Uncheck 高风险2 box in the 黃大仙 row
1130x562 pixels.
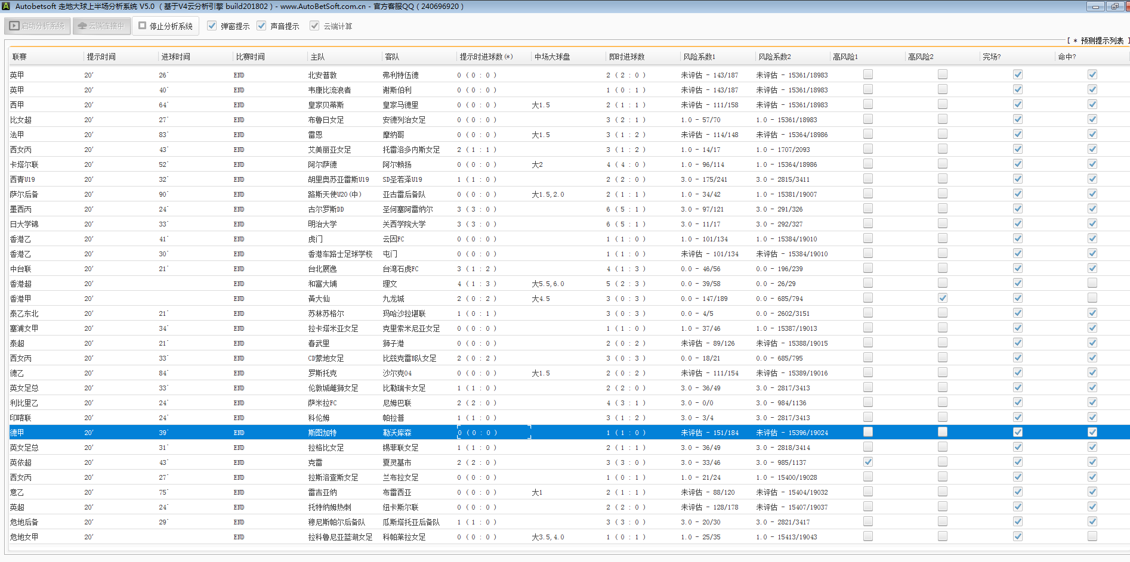[943, 298]
